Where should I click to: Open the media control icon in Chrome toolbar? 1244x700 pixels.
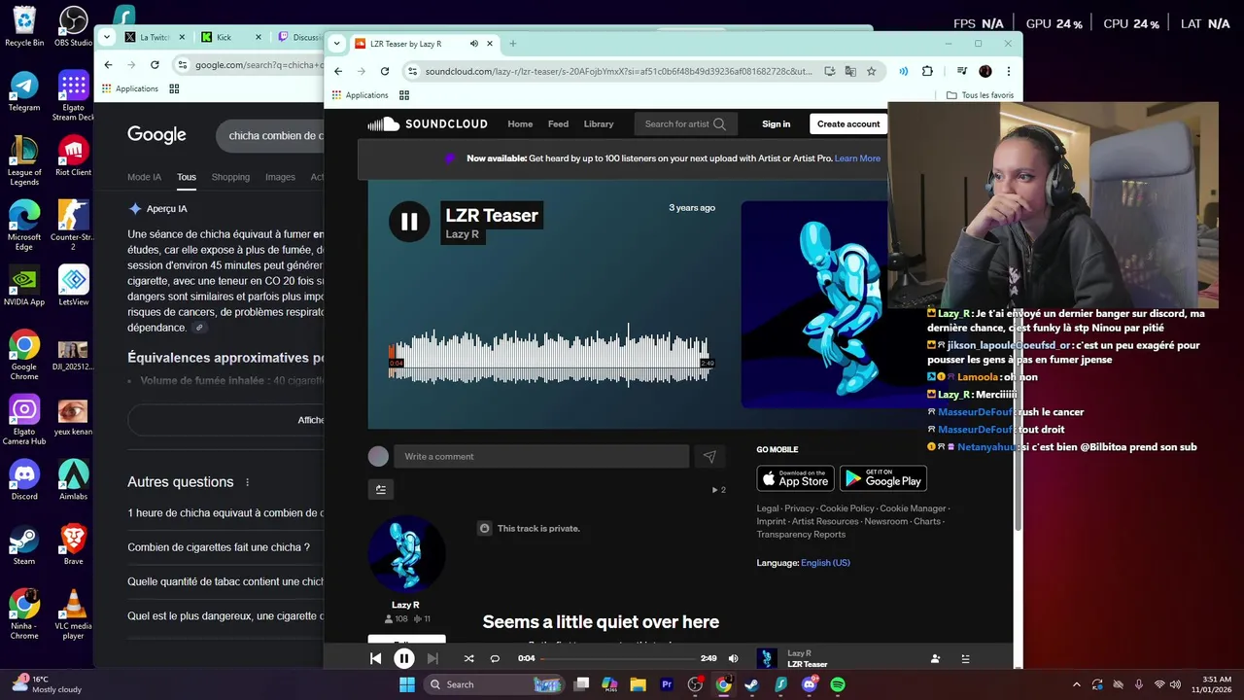point(961,71)
